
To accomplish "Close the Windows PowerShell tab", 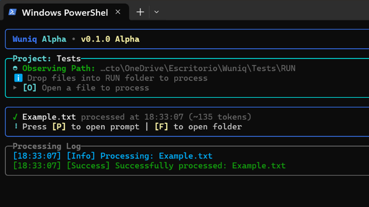I will point(118,12).
